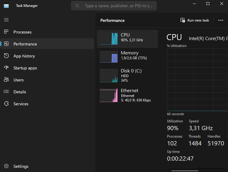Select Performance in the sidebar
The height and width of the screenshot is (172, 228).
(x=47, y=44)
